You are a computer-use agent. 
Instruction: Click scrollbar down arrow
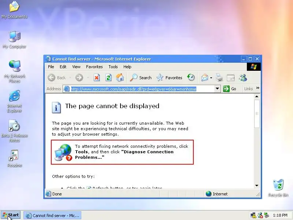coord(257,186)
